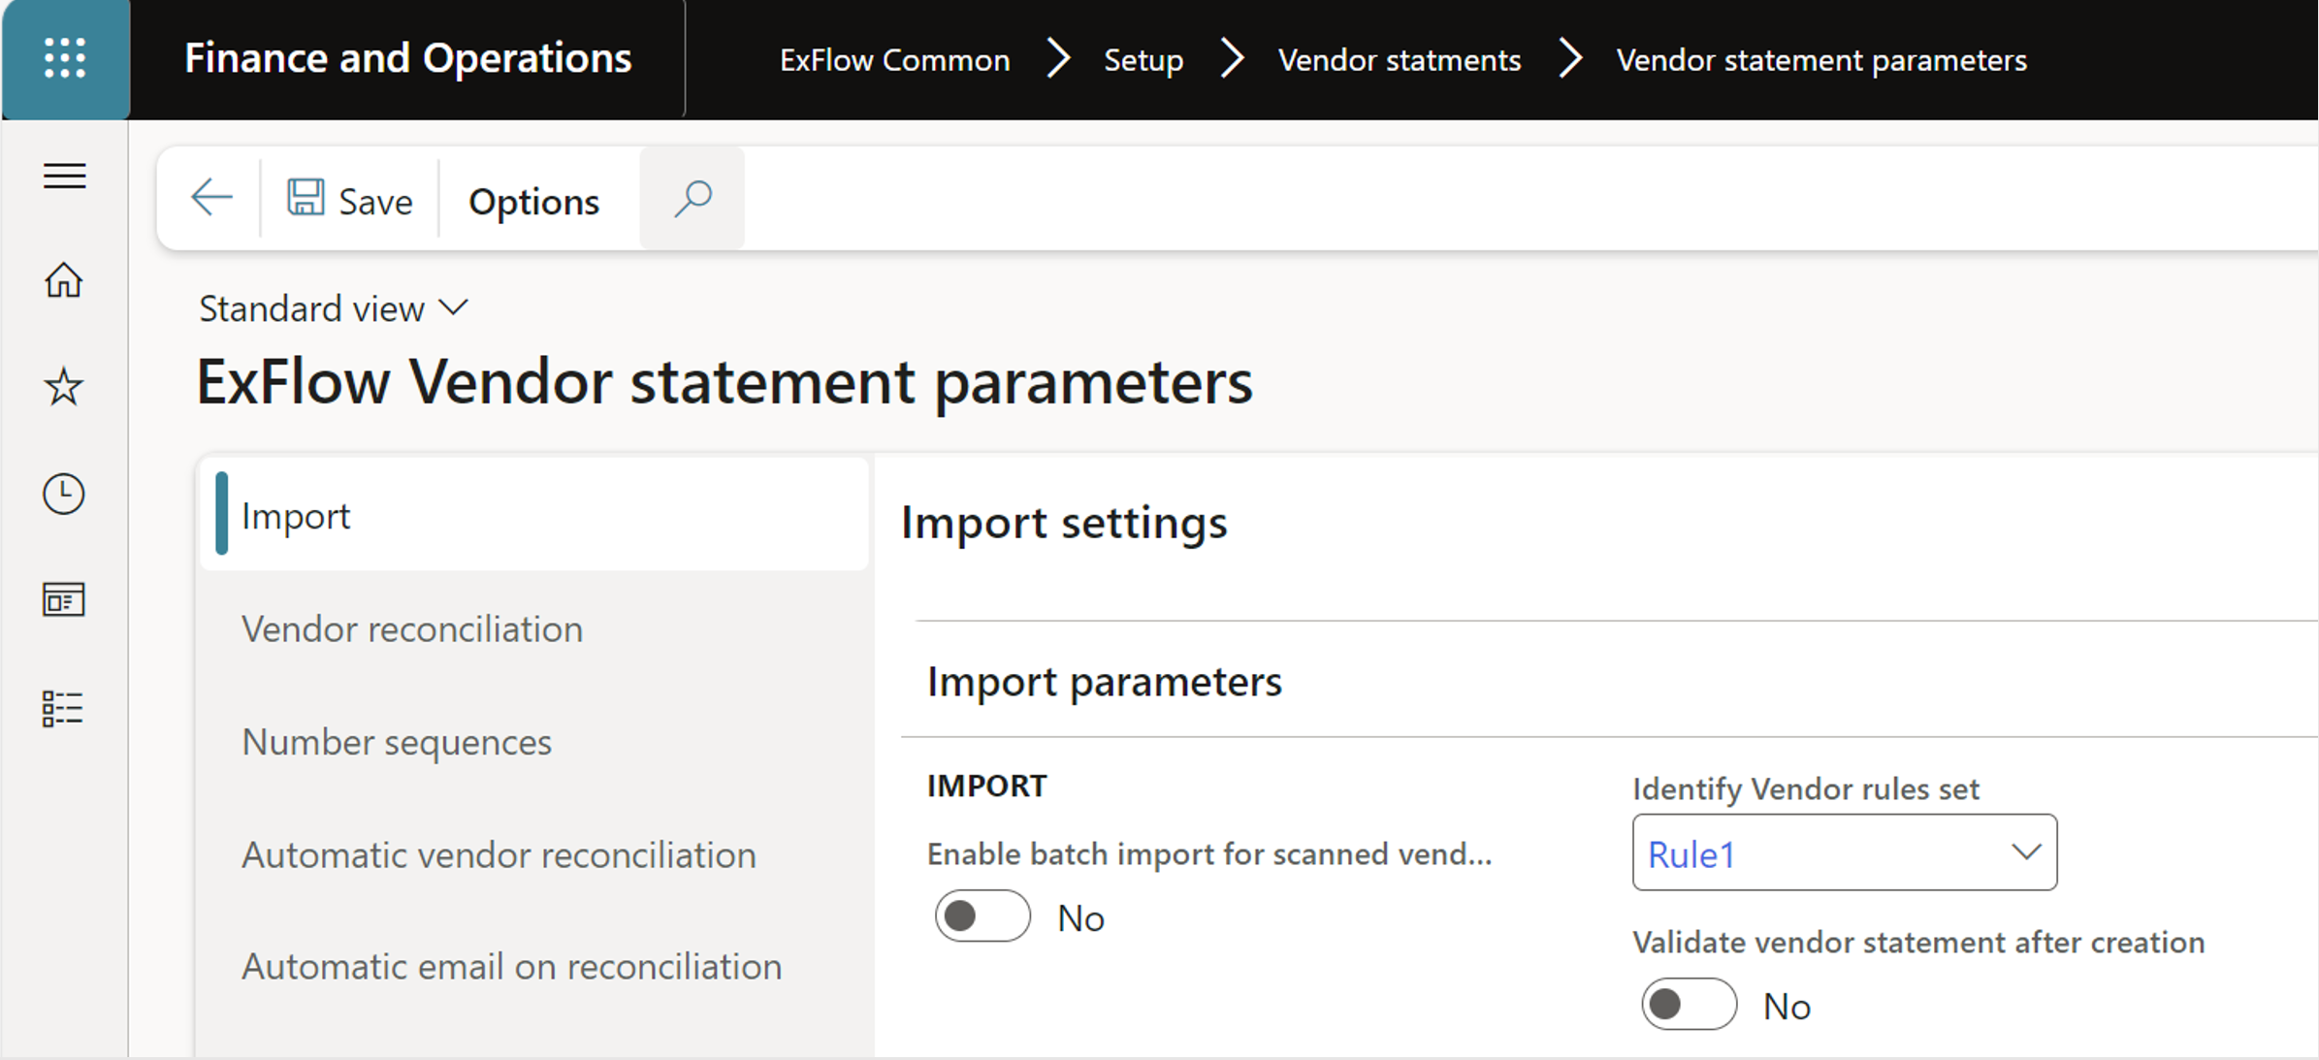Open Automatic vendor reconciliation tab
The height and width of the screenshot is (1060, 2319).
533,854
